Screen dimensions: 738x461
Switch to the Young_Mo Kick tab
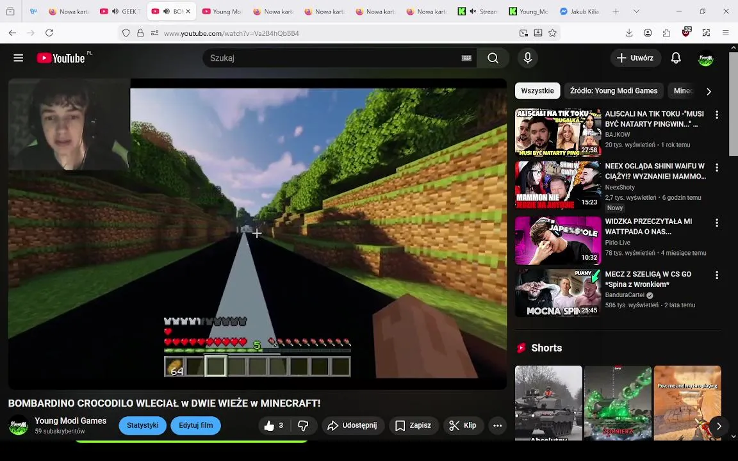(x=529, y=12)
